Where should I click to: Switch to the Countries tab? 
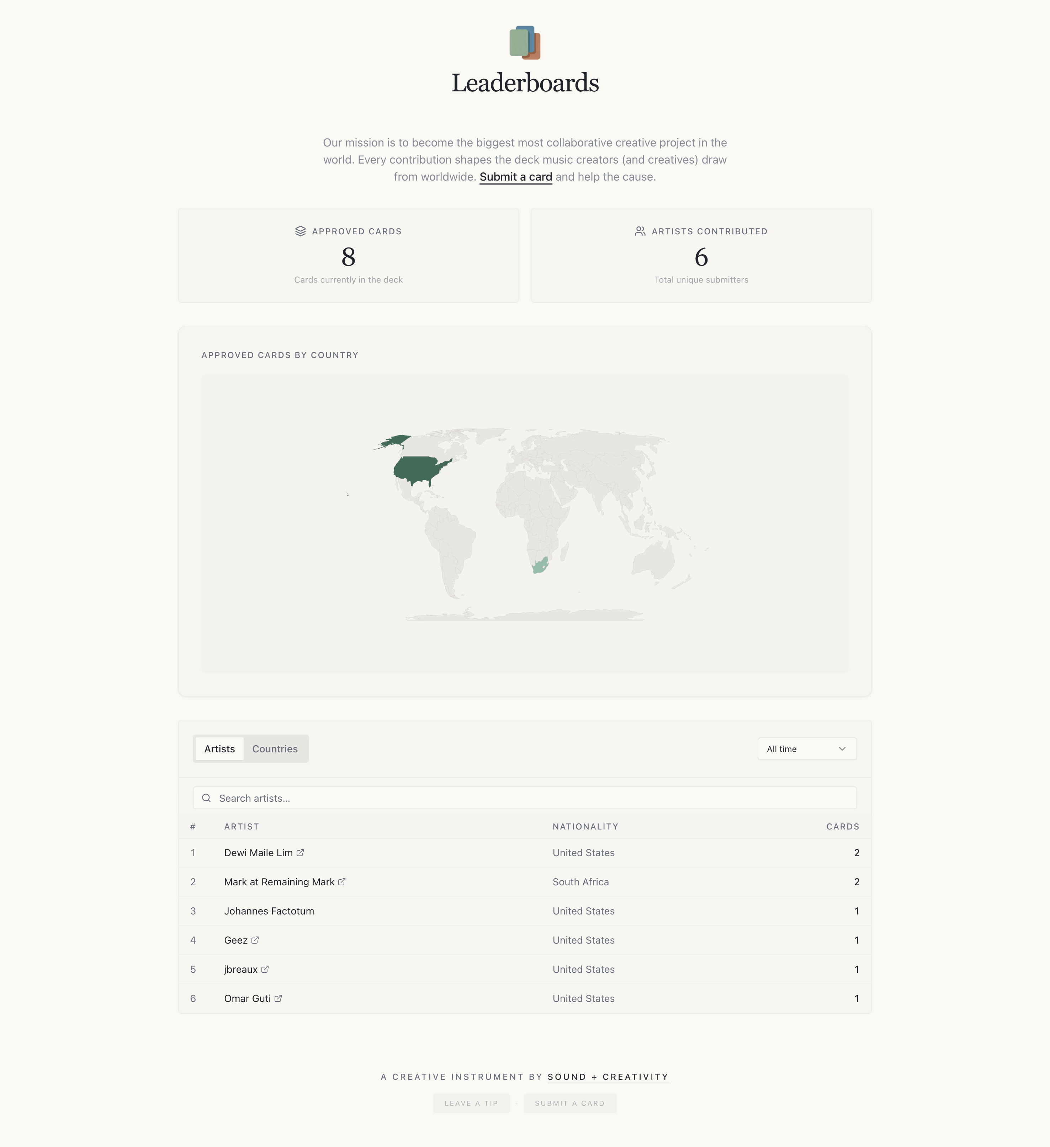tap(275, 749)
